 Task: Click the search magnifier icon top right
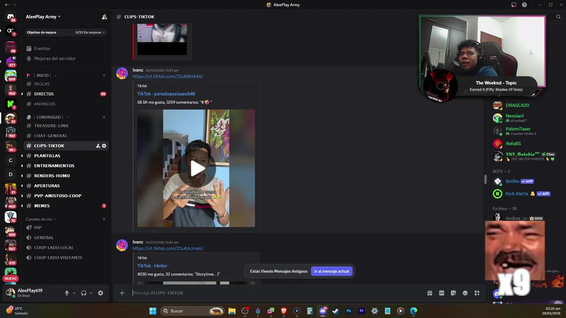(558, 17)
